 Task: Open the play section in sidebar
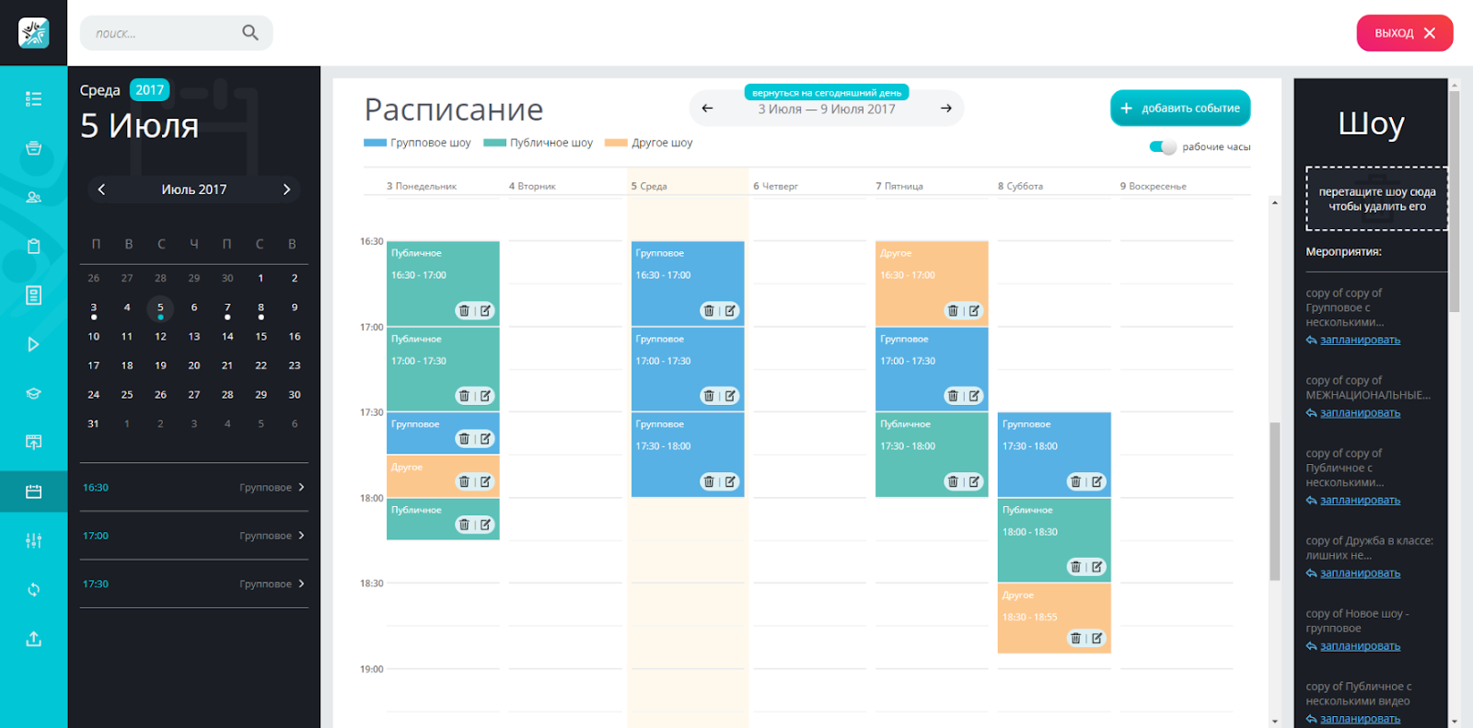click(33, 344)
